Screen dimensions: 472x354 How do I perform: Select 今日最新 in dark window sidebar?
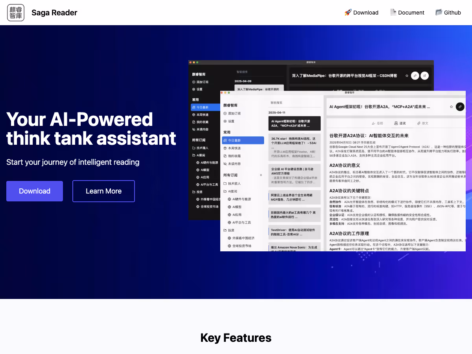tap(206, 107)
